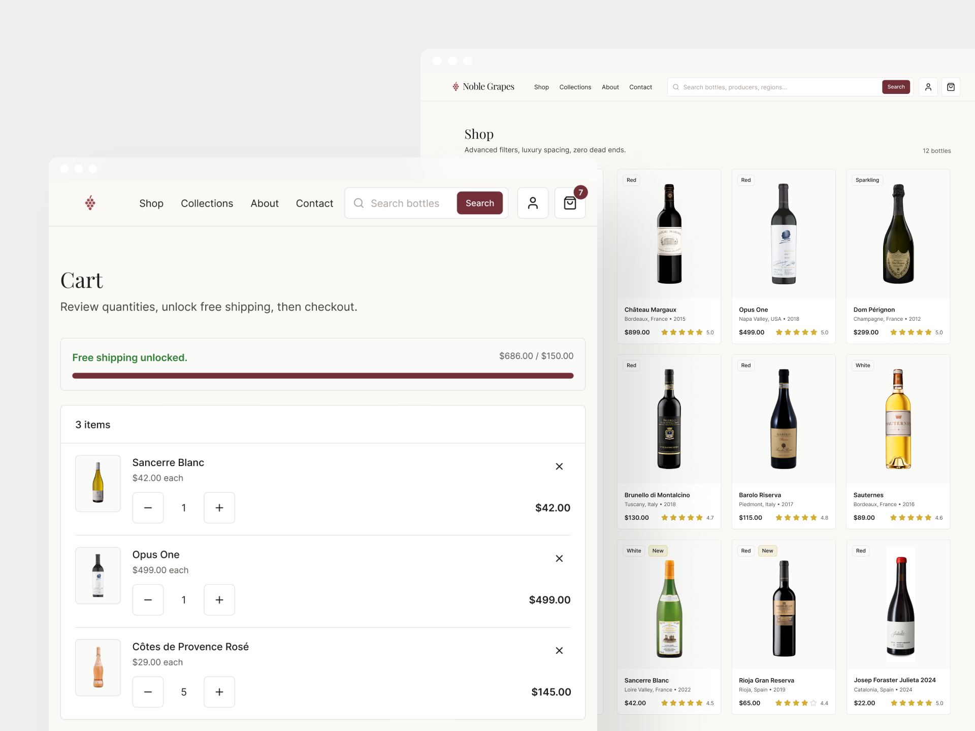
Task: Open Shop in Cart window navigation
Action: click(151, 203)
